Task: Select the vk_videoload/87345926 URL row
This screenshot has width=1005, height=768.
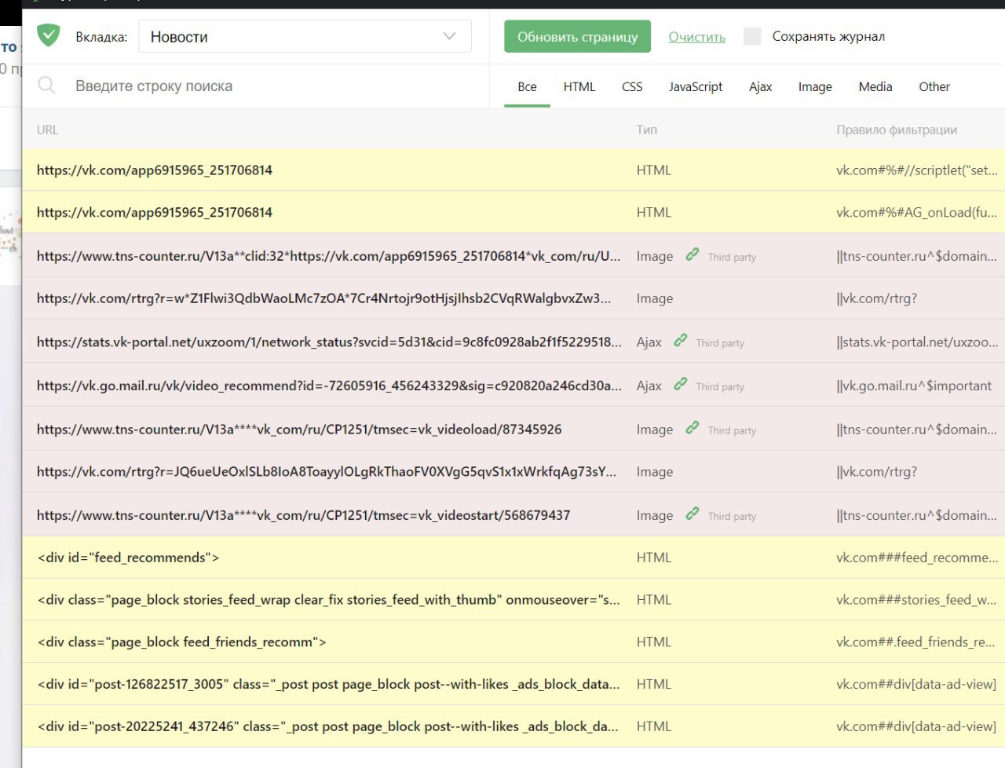Action: pyautogui.click(x=513, y=429)
